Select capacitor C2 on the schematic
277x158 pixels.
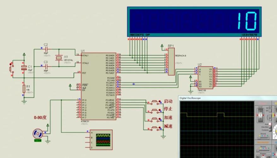[x=46, y=50]
